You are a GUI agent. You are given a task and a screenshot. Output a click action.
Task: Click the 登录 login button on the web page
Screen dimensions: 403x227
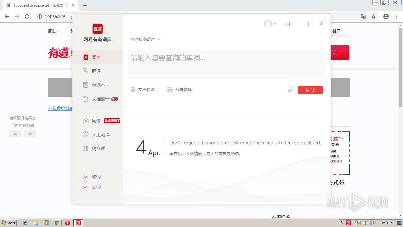coord(337,31)
